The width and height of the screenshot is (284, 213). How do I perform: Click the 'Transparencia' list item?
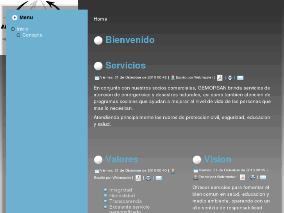pos(125,201)
